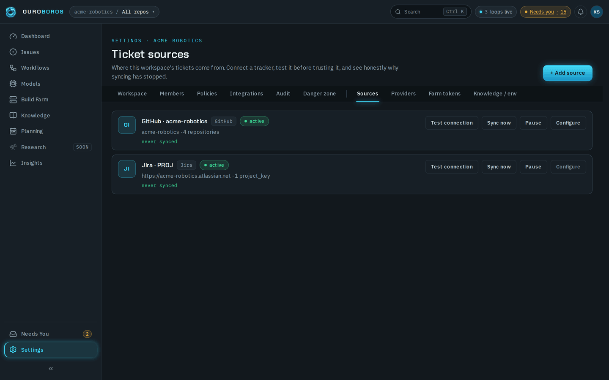Open Planning in the sidebar

(x=51, y=131)
